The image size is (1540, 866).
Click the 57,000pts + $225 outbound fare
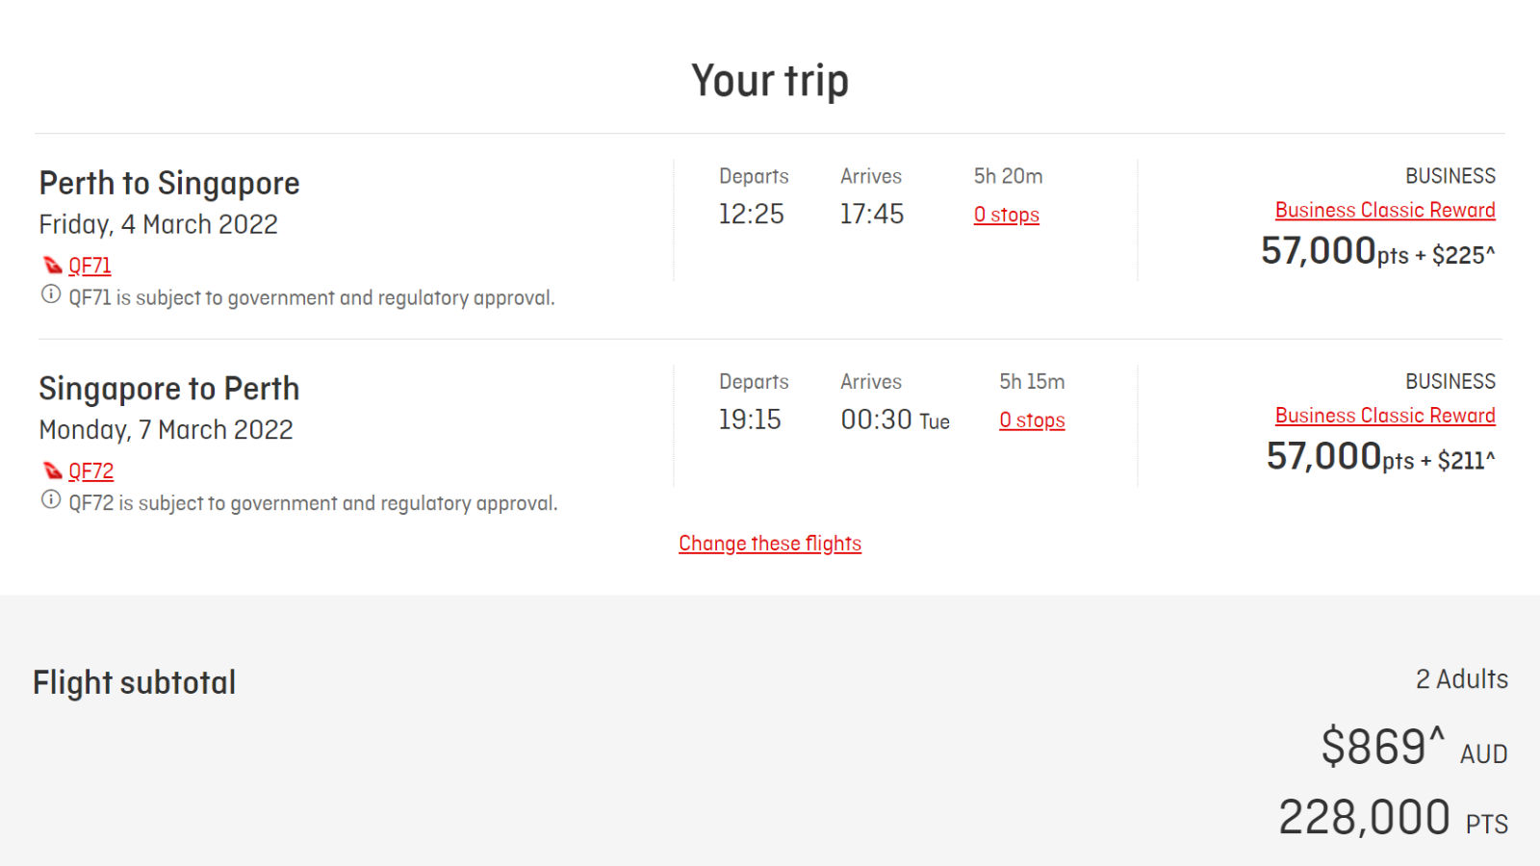[1378, 252]
